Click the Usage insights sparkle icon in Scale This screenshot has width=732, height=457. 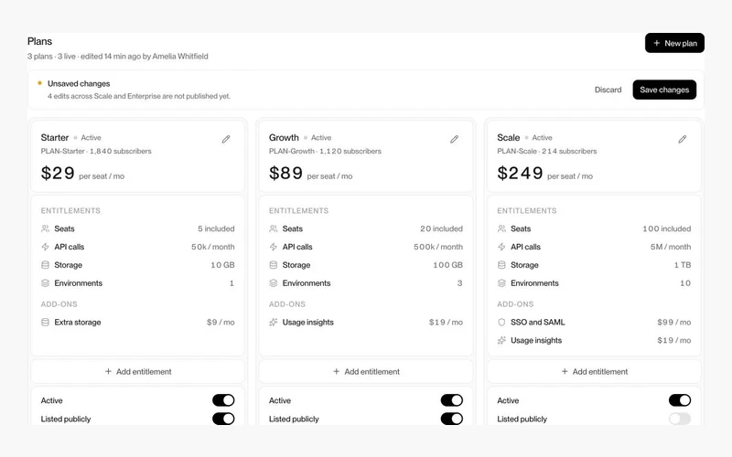point(501,340)
